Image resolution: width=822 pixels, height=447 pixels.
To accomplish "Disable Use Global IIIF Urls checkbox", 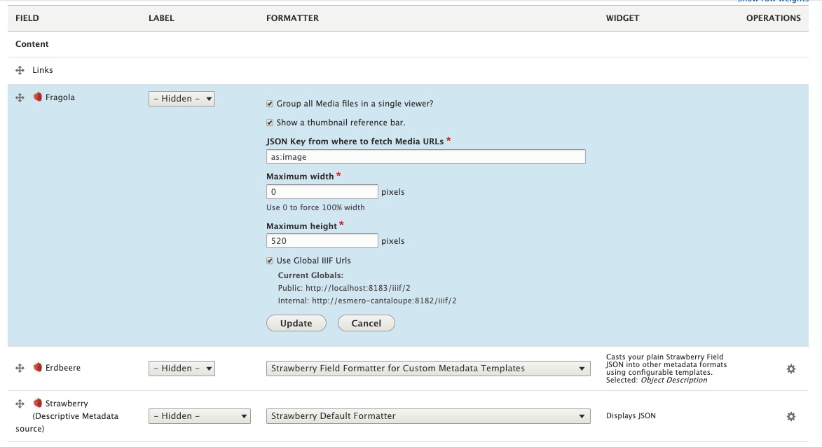I will [270, 261].
